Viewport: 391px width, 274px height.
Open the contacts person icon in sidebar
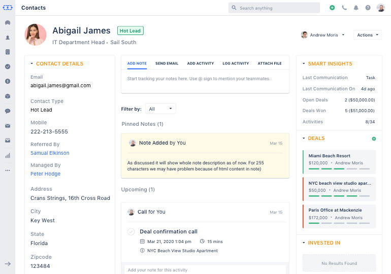tap(8, 38)
